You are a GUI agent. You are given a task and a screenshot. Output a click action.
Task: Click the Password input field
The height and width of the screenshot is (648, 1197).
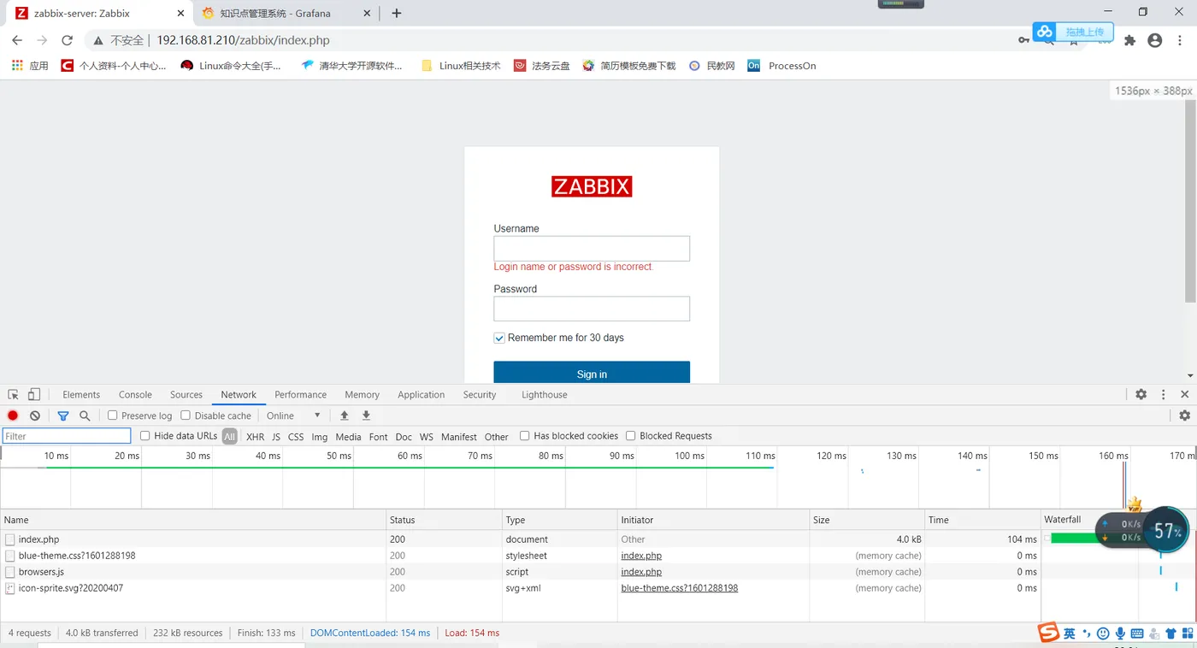pos(592,309)
